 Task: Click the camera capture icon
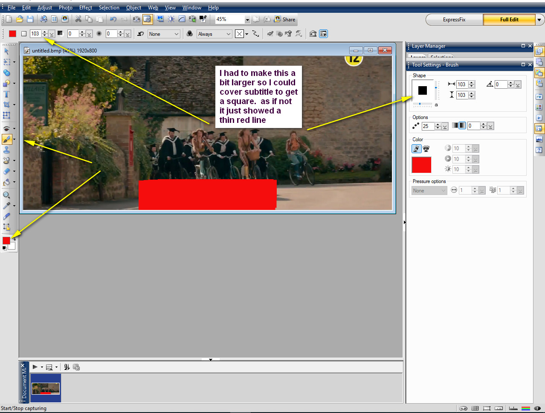tap(136, 19)
